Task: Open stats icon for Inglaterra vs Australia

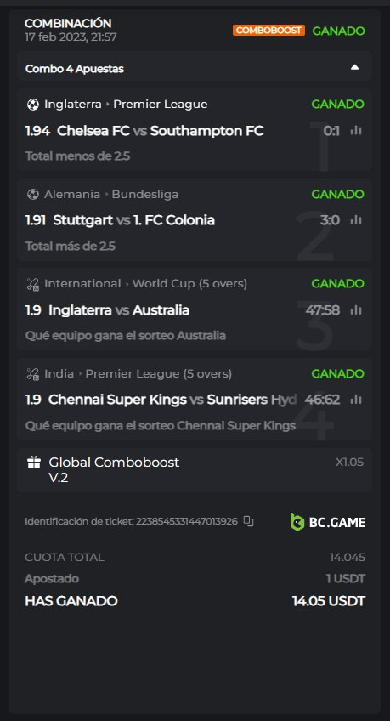Action: [x=355, y=310]
